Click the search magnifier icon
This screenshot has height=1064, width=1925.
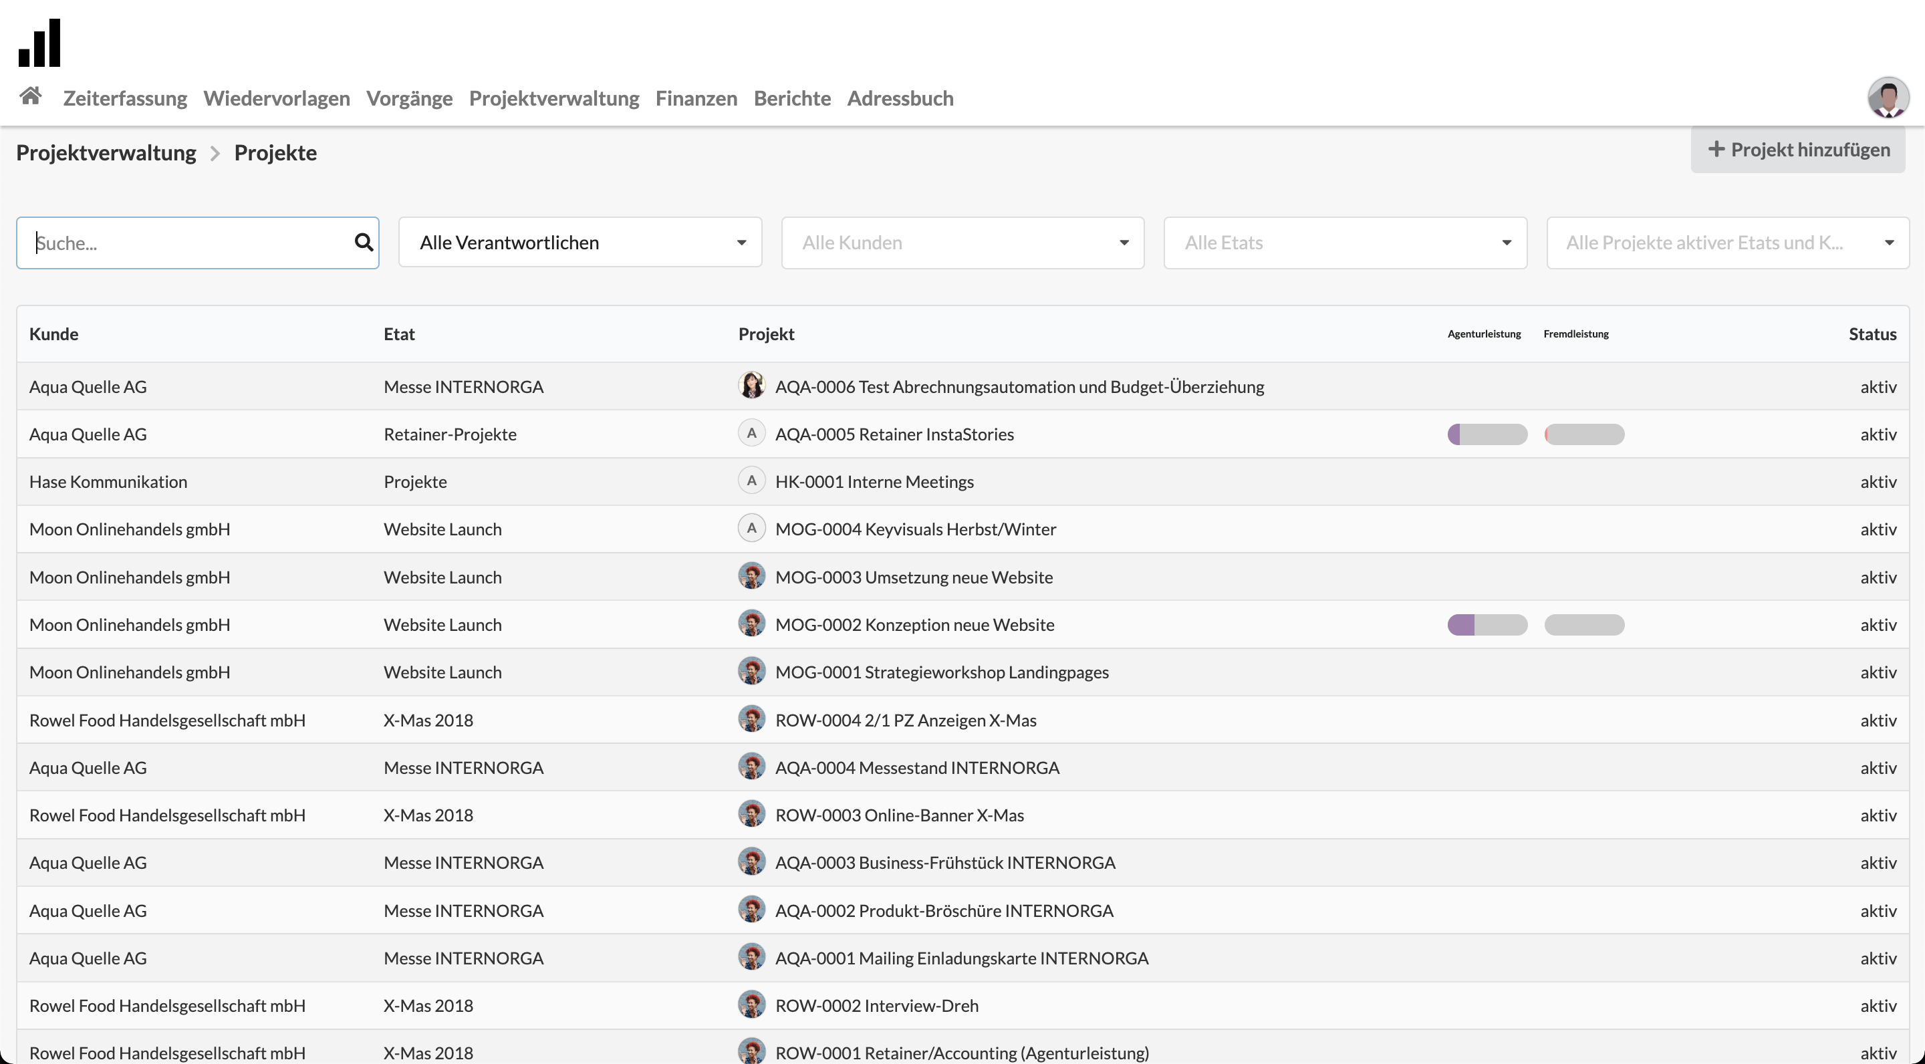[x=363, y=242]
